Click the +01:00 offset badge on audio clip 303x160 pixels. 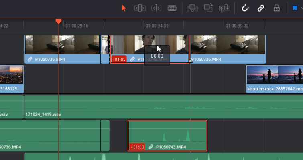[x=137, y=147]
